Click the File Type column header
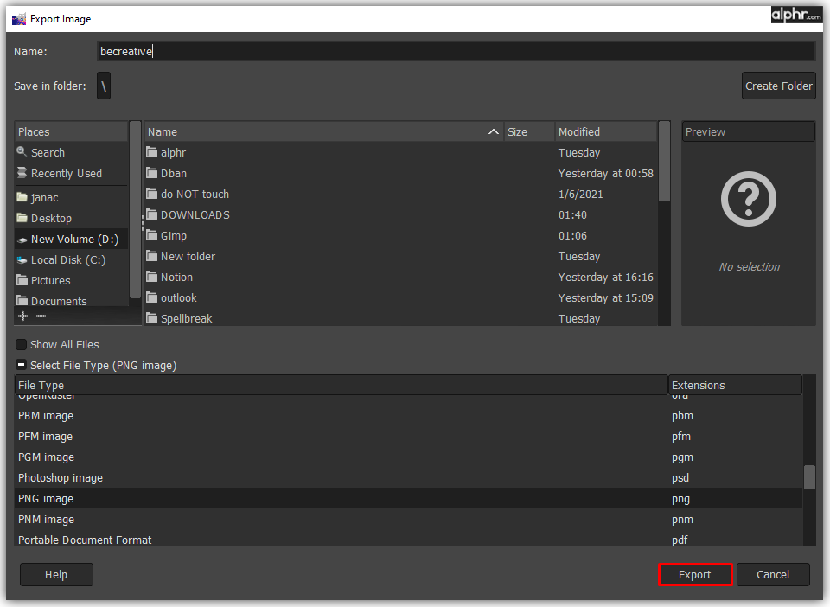 click(342, 386)
